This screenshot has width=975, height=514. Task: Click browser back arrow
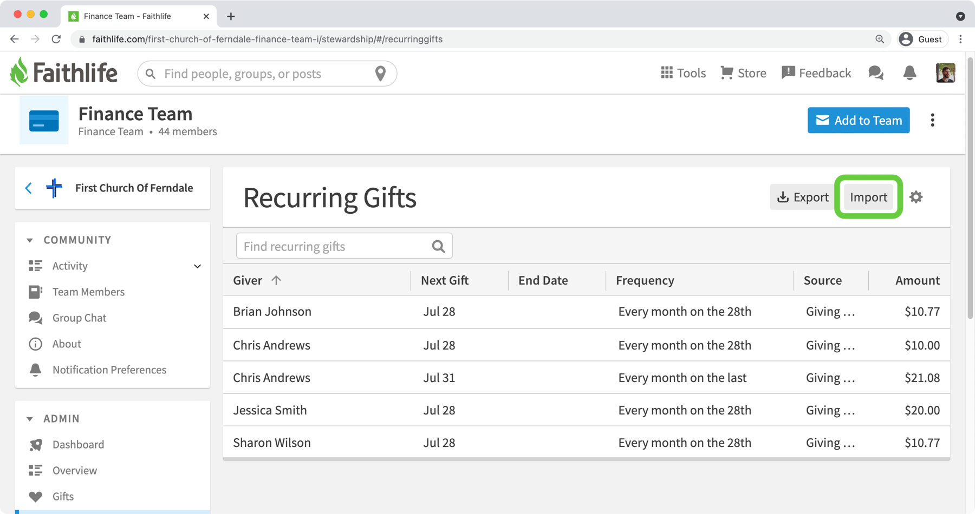[15, 39]
